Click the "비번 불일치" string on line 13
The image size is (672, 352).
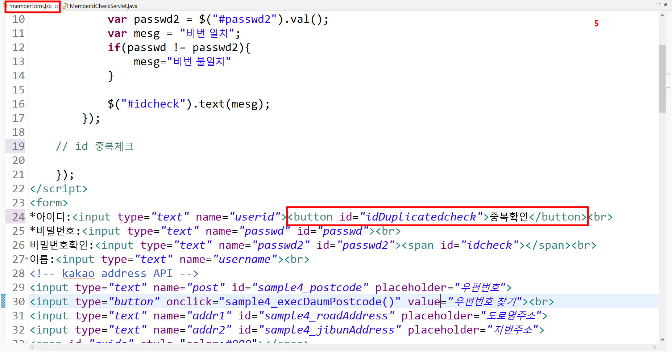[199, 62]
